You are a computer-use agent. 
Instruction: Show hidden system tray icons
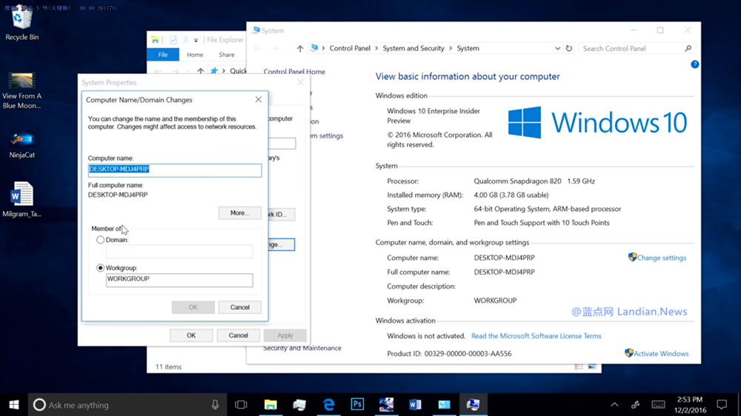(614, 405)
